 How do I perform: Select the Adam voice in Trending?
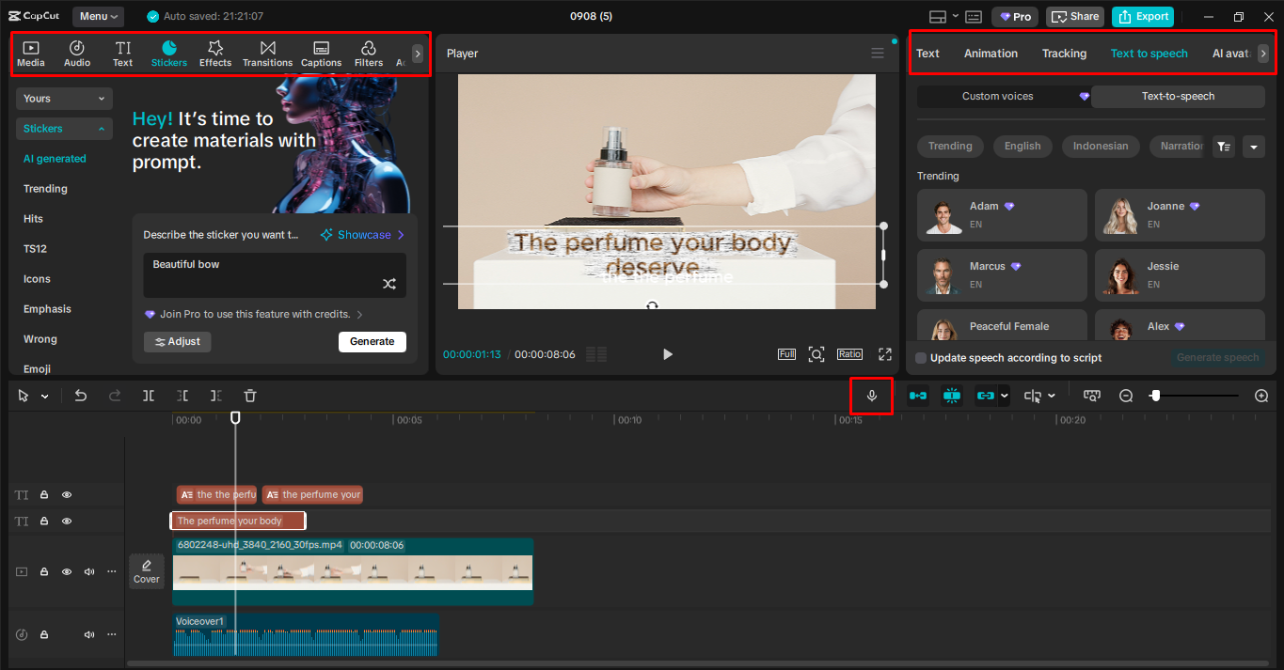click(x=1001, y=214)
